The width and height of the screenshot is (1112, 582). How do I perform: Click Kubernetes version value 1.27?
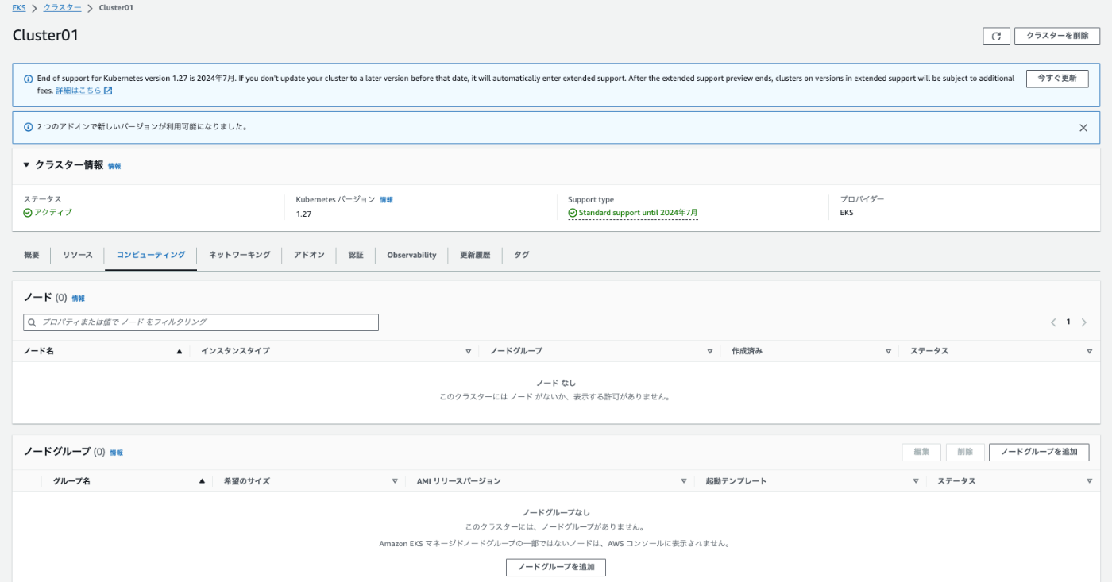[303, 214]
